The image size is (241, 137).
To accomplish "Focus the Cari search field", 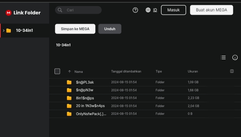I will (x=78, y=10).
